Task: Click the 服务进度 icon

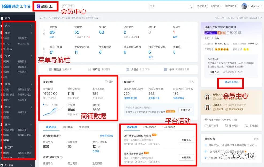Action: click(x=246, y=126)
